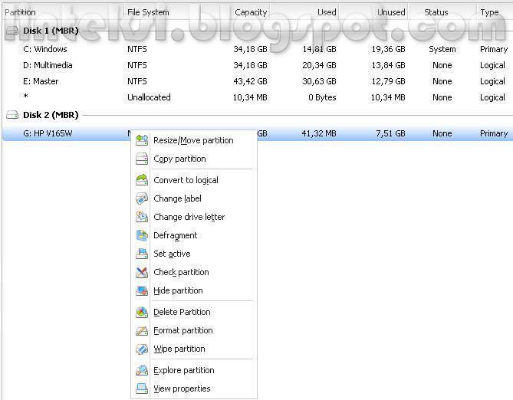513x400 pixels.
Task: Click the Format partition icon
Action: point(142,330)
